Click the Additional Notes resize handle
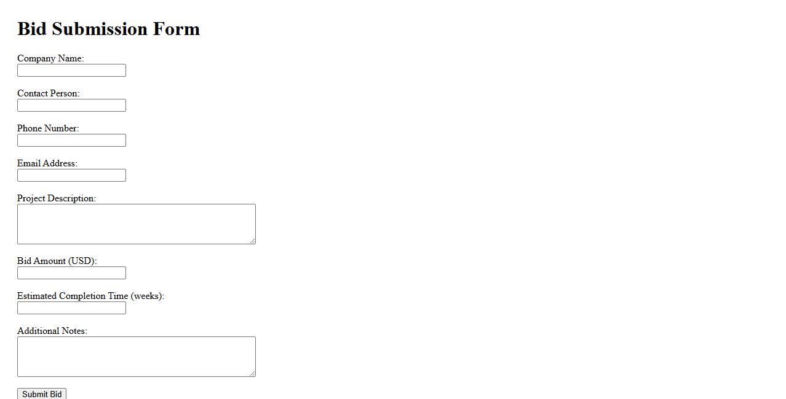Image resolution: width=786 pixels, height=399 pixels. coord(252,373)
